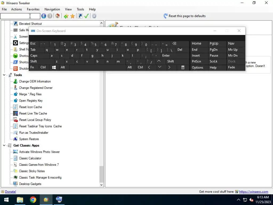Open the Help menu

coord(92,9)
